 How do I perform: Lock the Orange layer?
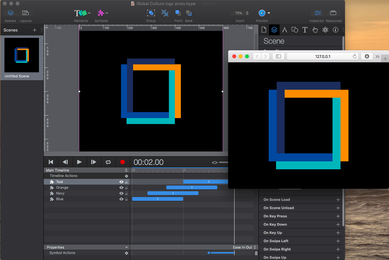tap(126, 188)
